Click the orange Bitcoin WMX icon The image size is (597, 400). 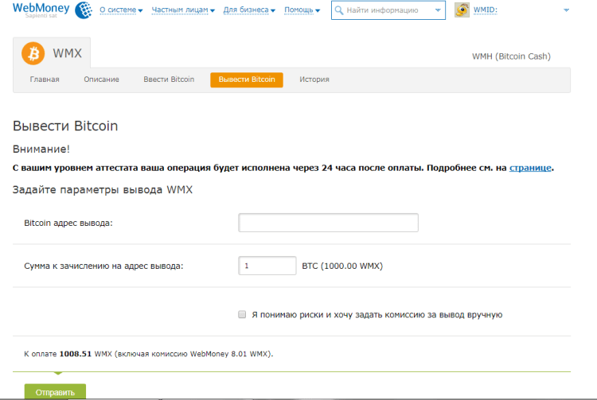tap(33, 53)
